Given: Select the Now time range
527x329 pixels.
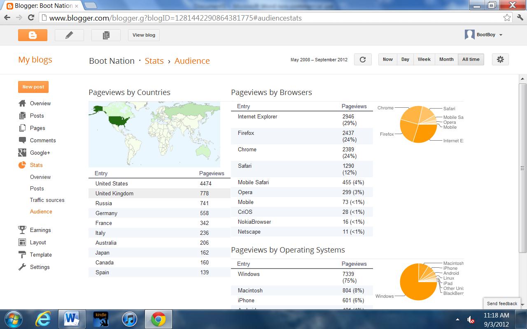Looking at the screenshot, I should [387, 59].
